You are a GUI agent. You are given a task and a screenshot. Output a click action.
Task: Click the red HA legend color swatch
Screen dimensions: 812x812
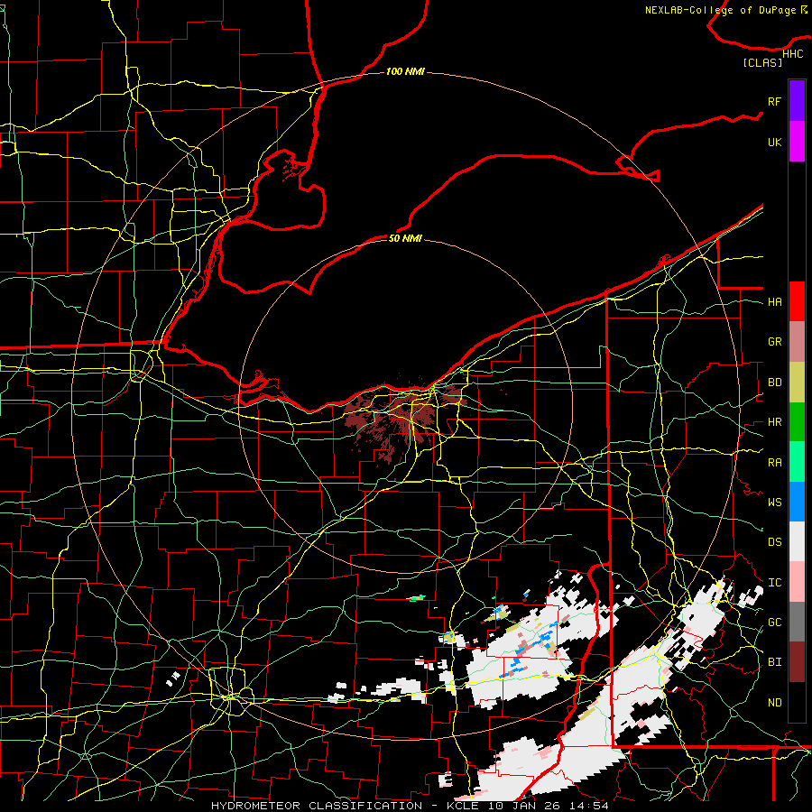(797, 301)
